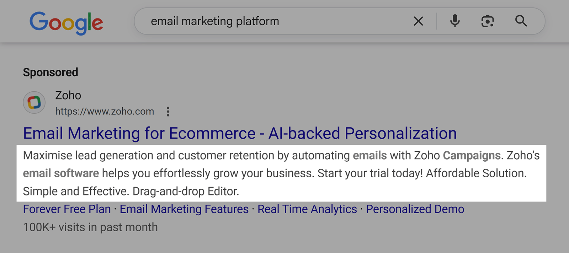Screen dimensions: 569x253
Task: Open the Email Marketing Features sitelink
Action: point(184,209)
